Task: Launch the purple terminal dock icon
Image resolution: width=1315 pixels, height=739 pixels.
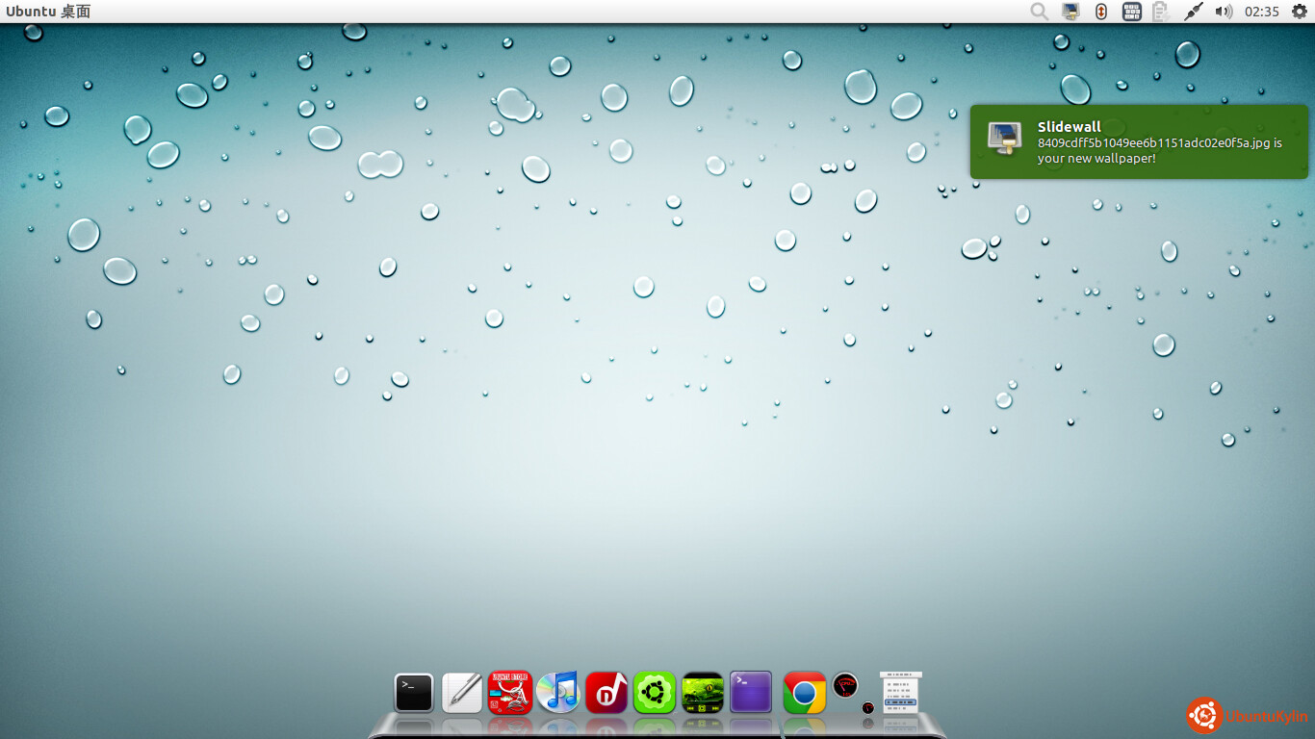Action: [751, 692]
